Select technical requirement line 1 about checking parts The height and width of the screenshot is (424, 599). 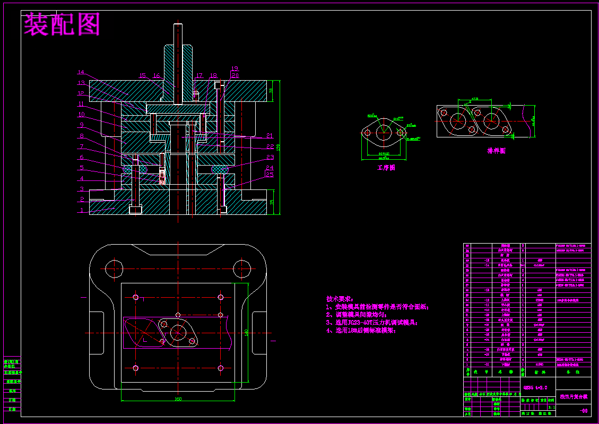(x=377, y=307)
